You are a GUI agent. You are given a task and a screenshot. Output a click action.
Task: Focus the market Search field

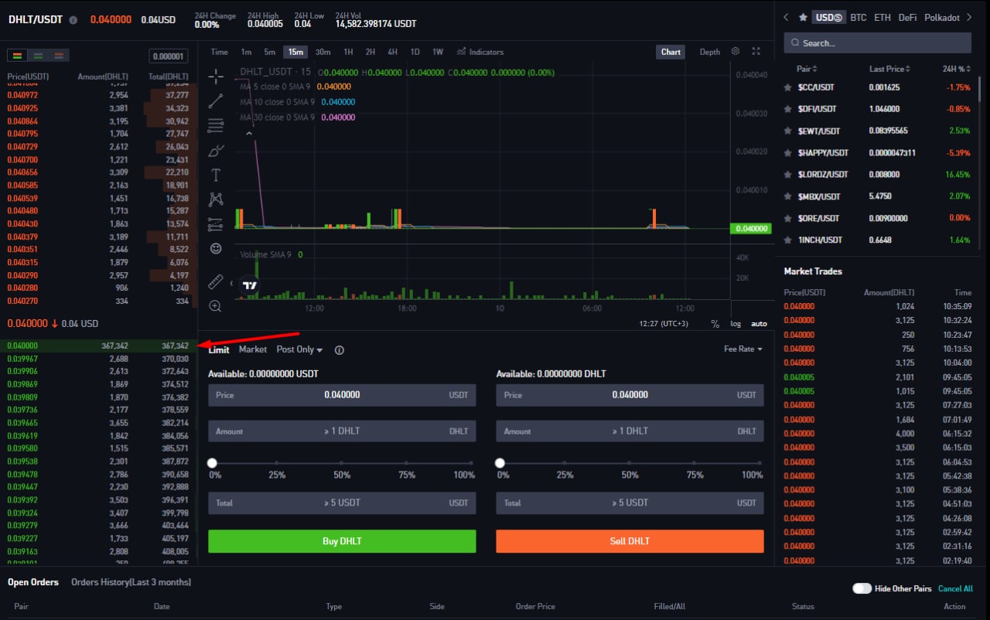point(877,43)
